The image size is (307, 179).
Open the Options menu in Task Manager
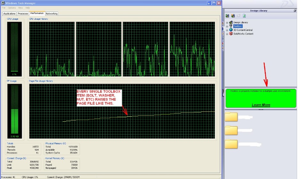(12, 8)
